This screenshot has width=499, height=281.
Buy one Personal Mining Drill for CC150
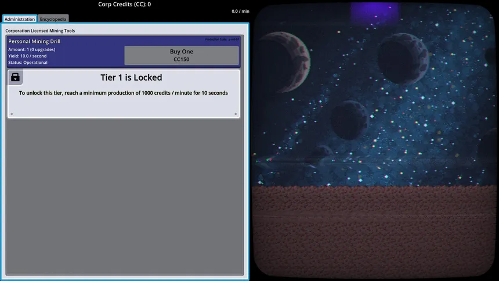[182, 55]
